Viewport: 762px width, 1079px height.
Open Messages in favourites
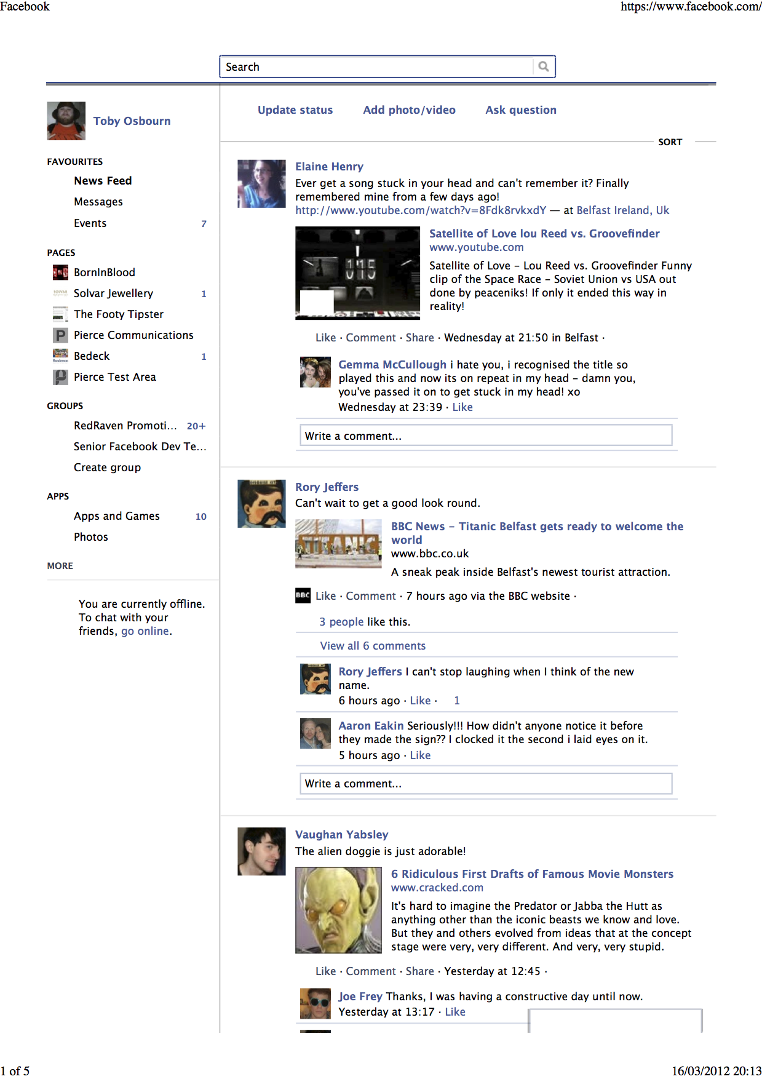coord(98,202)
